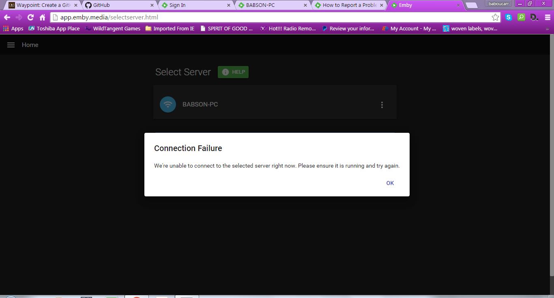Close the How to Report a Problem tab
Image resolution: width=554 pixels, height=298 pixels.
tap(382, 5)
